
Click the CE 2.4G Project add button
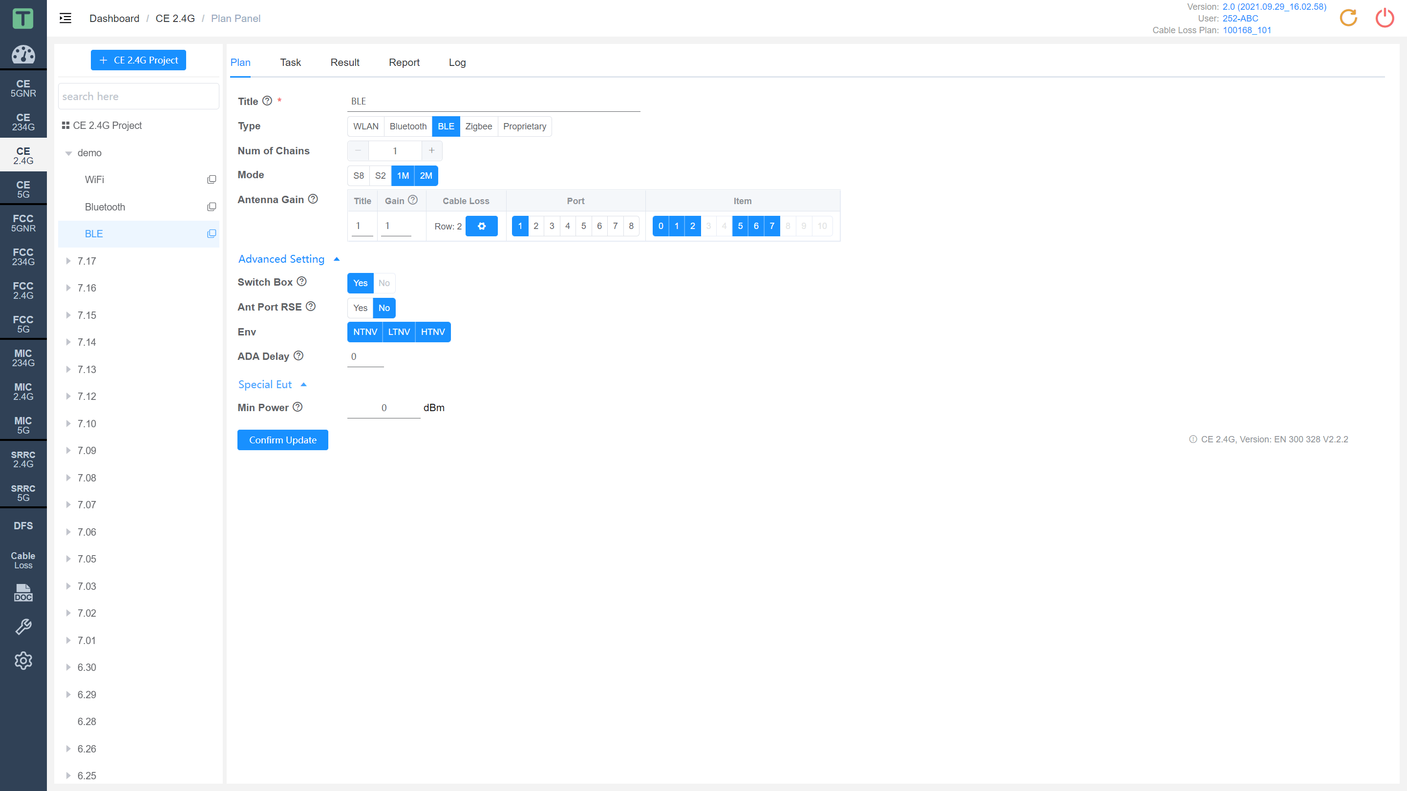tap(138, 60)
